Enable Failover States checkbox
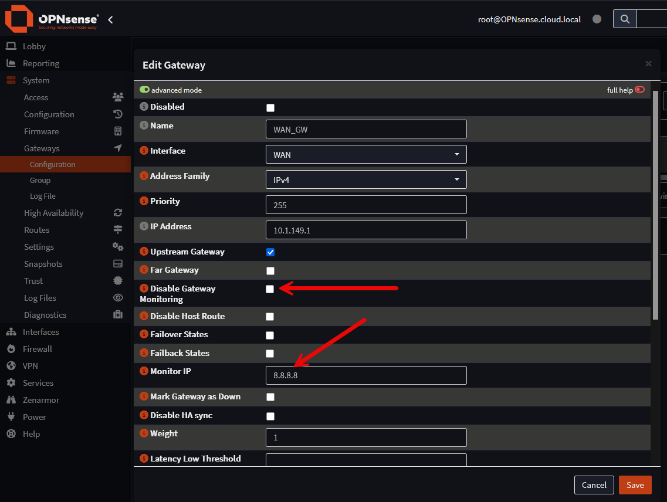The image size is (667, 502). pyautogui.click(x=270, y=335)
